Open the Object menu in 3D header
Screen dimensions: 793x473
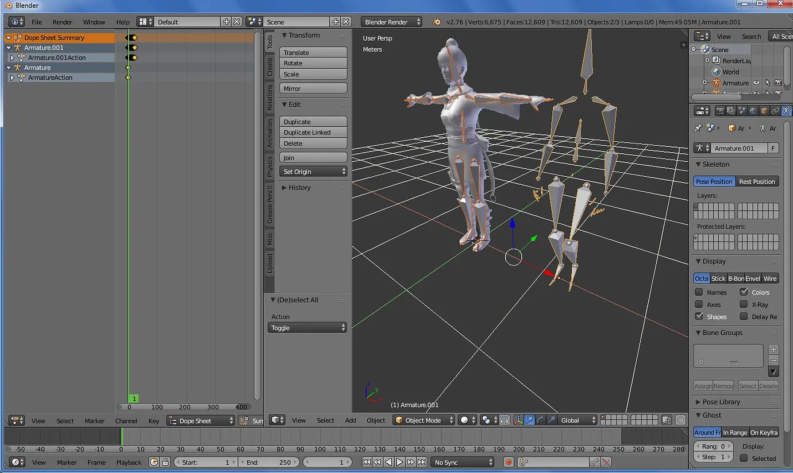pos(376,420)
